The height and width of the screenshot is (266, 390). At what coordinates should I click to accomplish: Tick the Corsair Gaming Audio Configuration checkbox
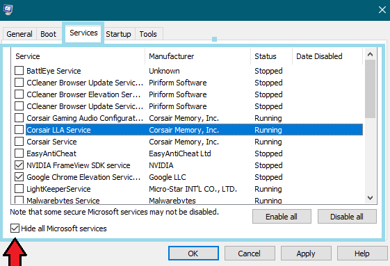point(19,118)
